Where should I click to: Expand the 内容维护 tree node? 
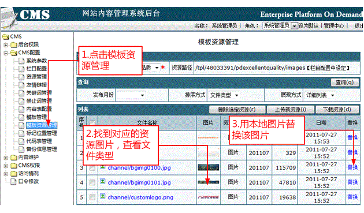pyautogui.click(x=6, y=158)
